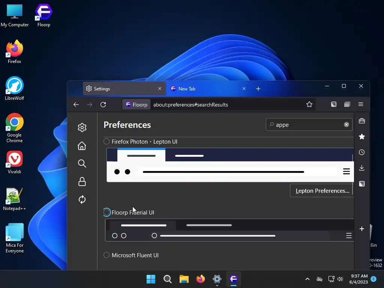
Task: Open Downloads in the side panel
Action: click(362, 168)
